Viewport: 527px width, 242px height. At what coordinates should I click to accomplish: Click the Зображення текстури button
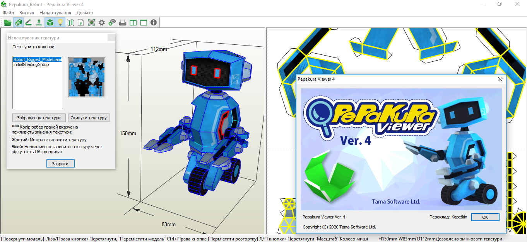[x=39, y=118]
